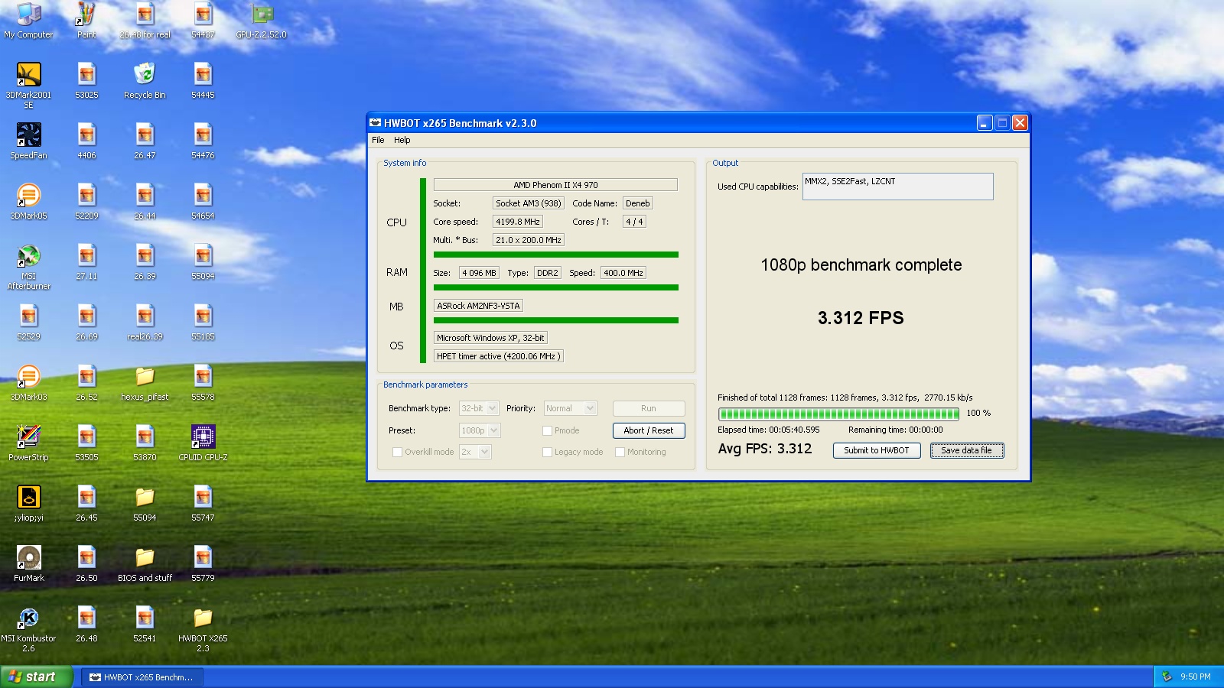Select the 3DMark03 desktop shortcut
1224x688 pixels.
click(x=28, y=382)
